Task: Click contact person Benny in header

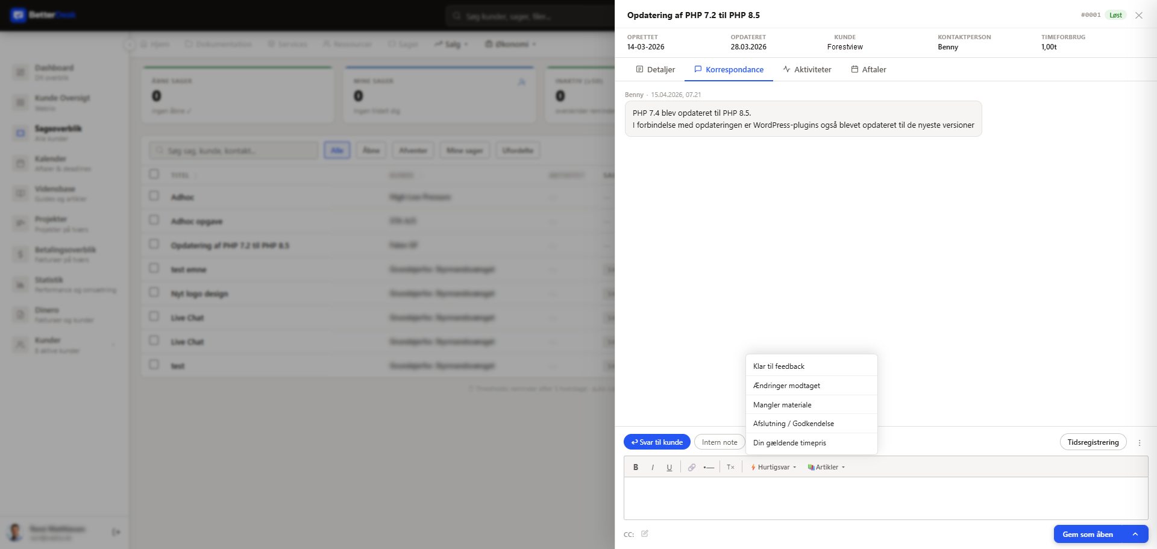Action: coord(947,47)
